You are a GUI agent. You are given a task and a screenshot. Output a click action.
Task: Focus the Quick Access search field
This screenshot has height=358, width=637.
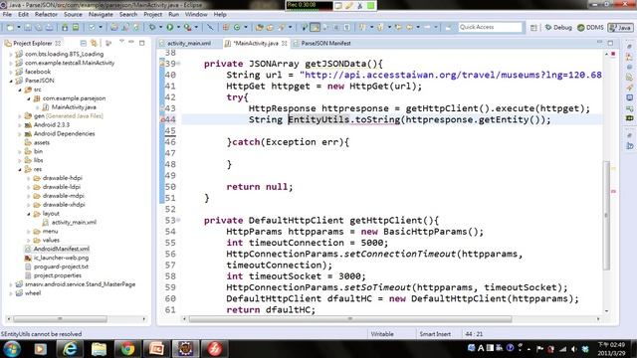[490, 27]
